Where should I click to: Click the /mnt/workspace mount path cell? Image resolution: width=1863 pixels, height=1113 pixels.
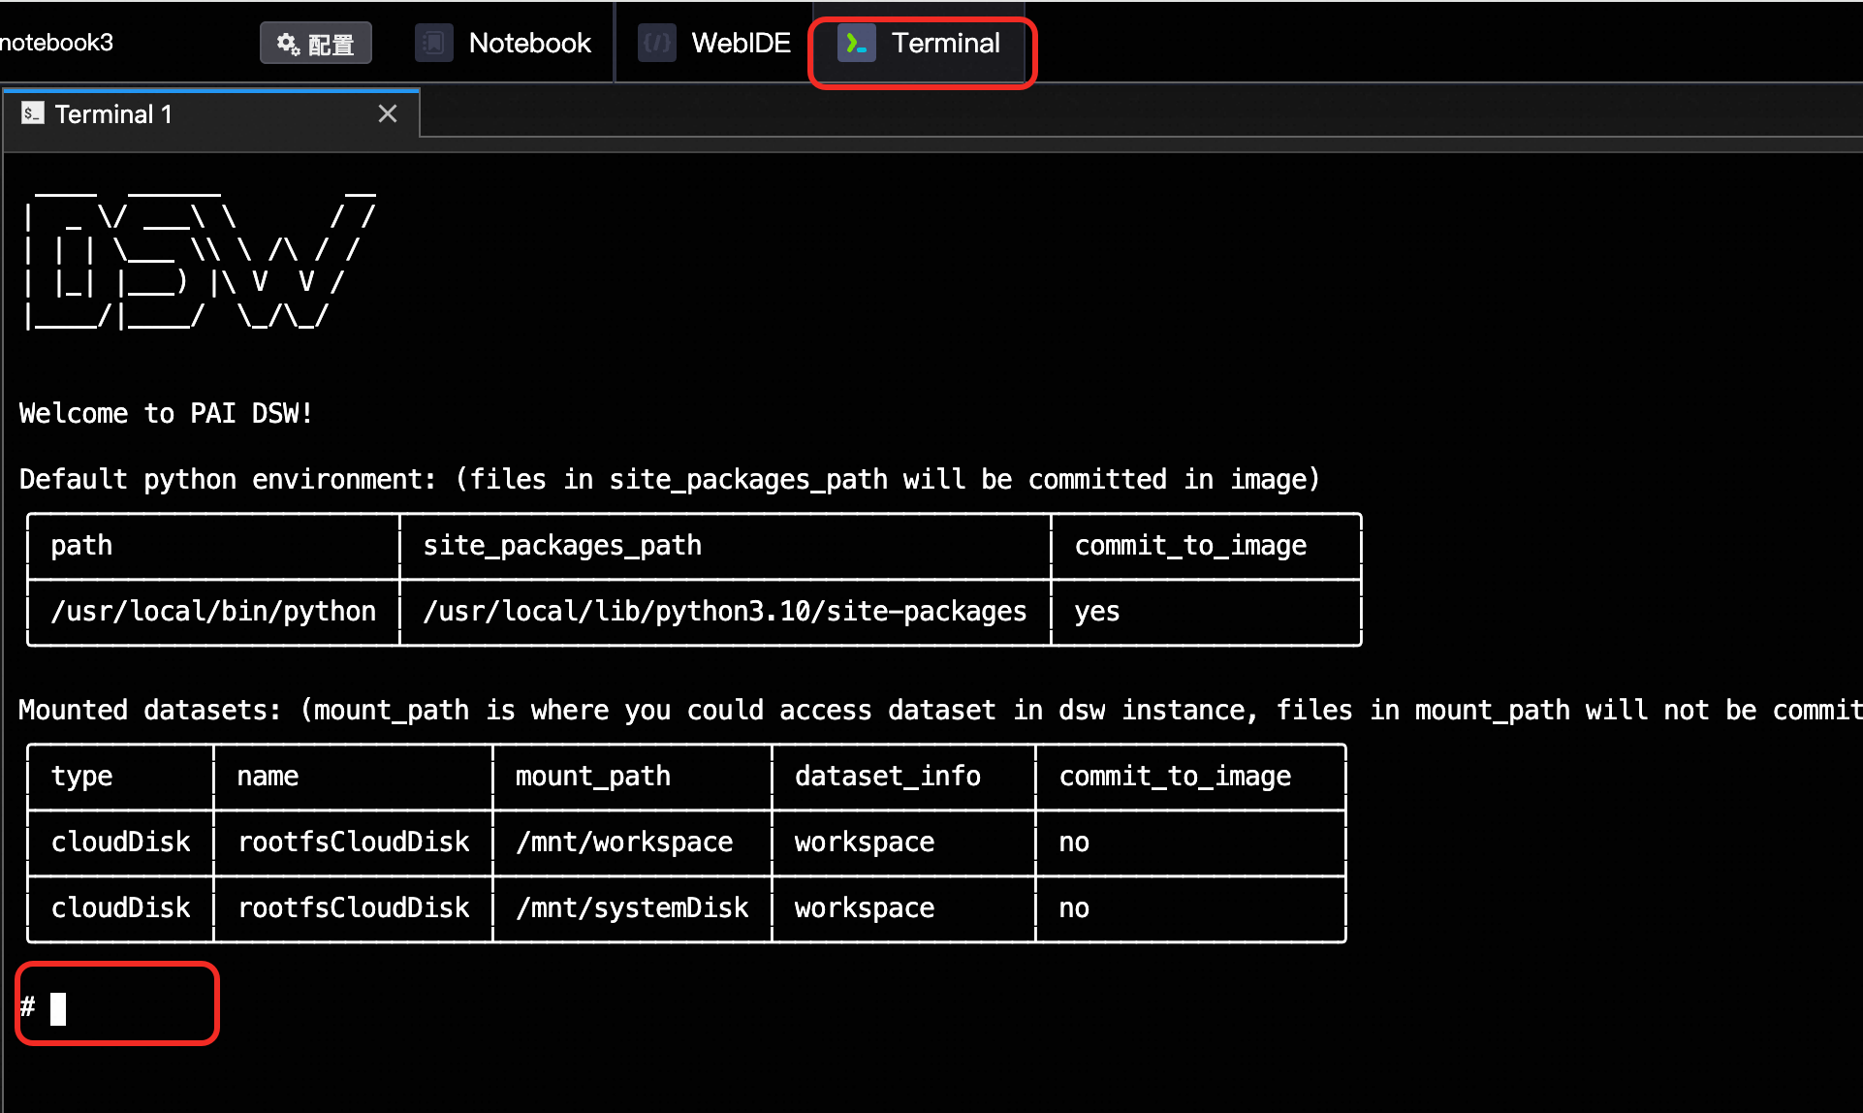(624, 842)
